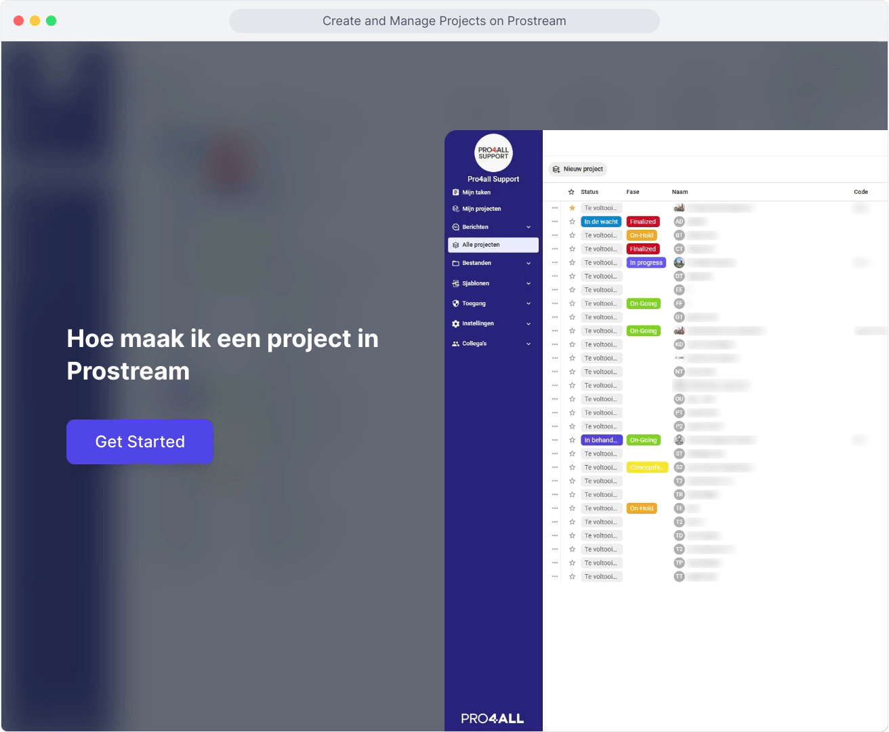Screen dimensions: 889x732
Task: Select the ST project avatar
Action: [679, 453]
